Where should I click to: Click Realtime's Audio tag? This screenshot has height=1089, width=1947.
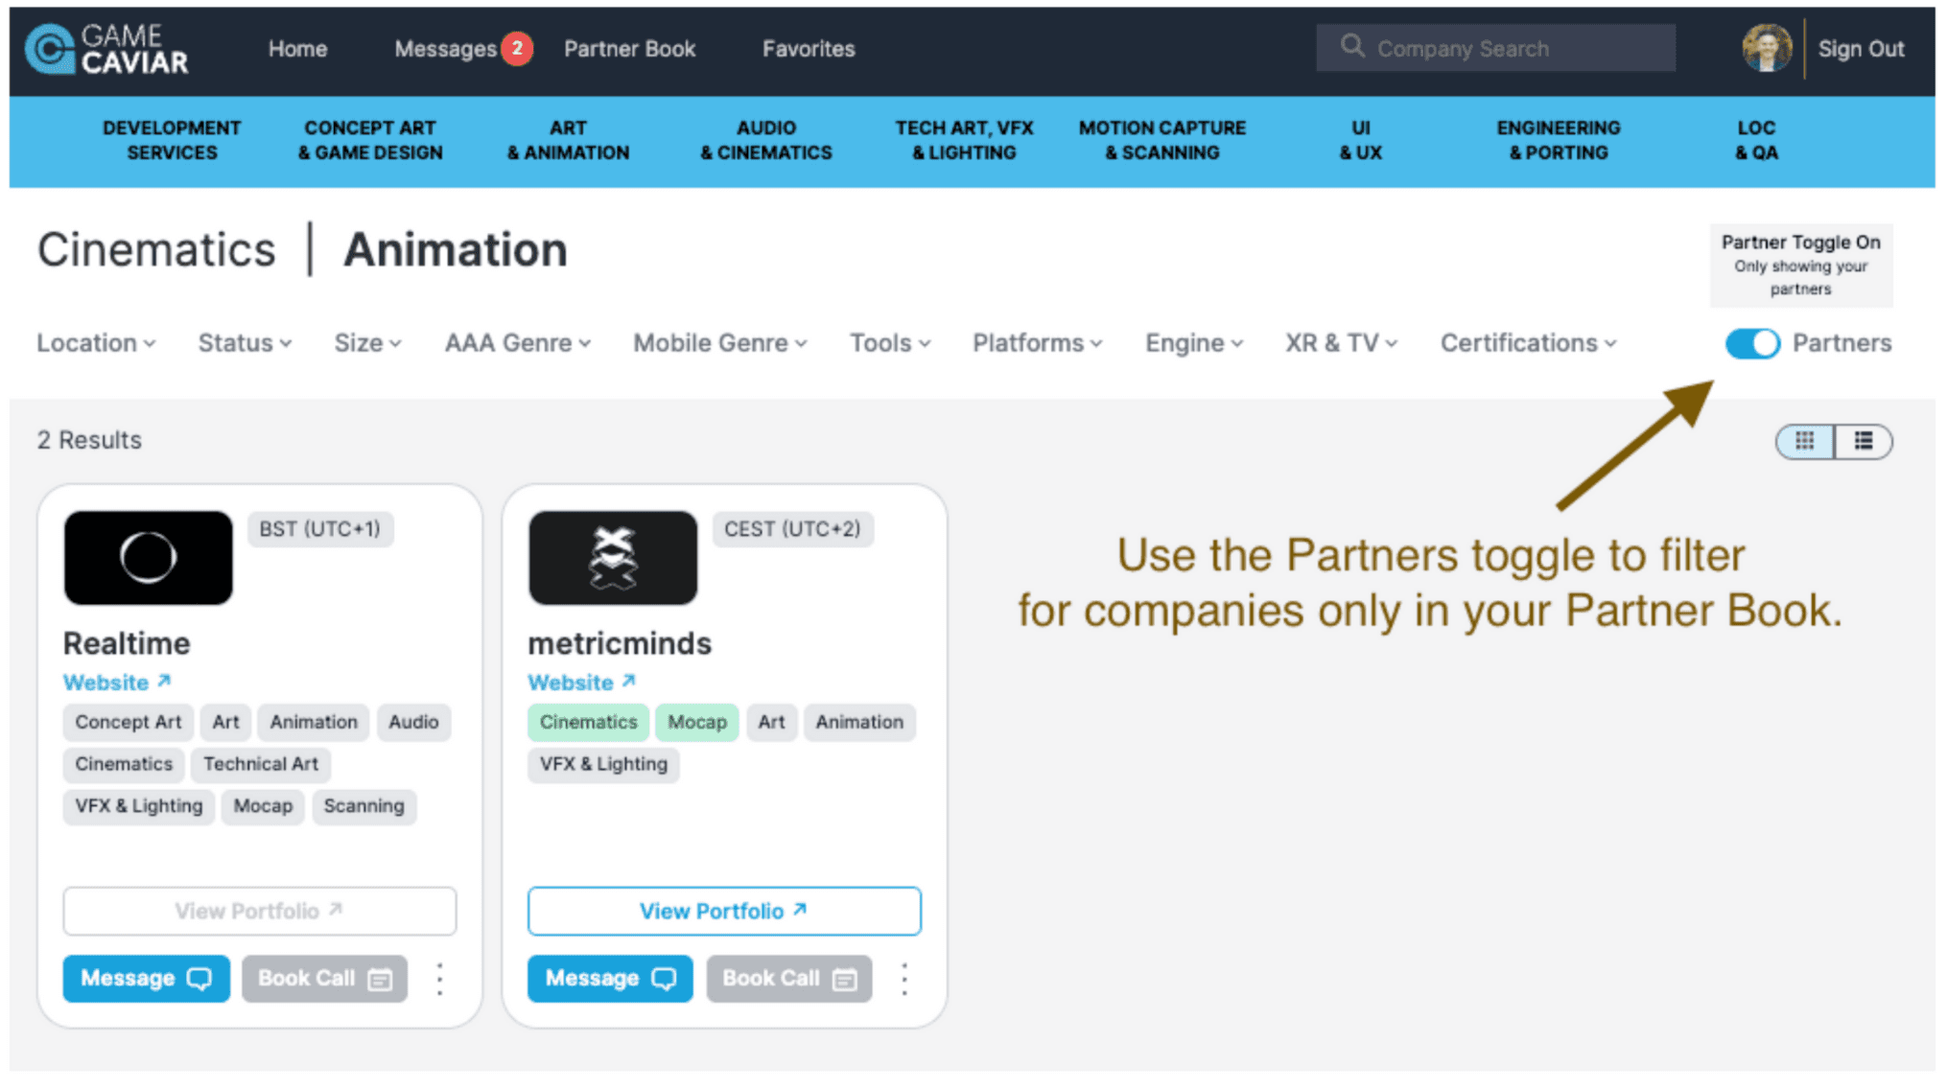(x=413, y=722)
